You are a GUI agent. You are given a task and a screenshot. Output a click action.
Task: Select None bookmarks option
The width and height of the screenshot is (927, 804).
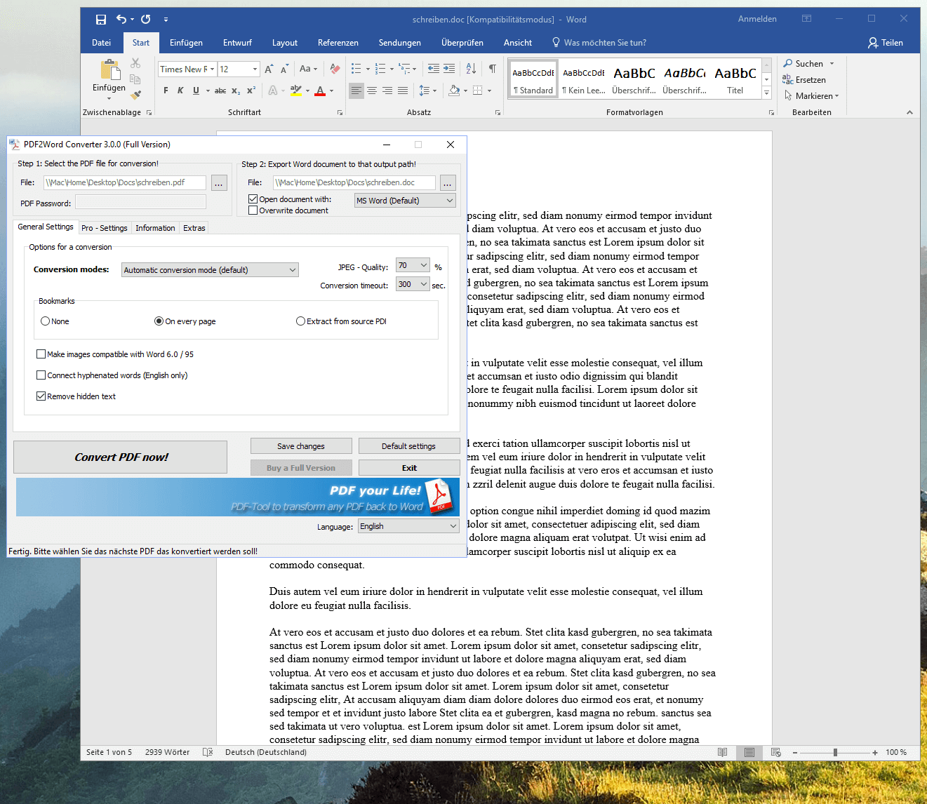46,321
